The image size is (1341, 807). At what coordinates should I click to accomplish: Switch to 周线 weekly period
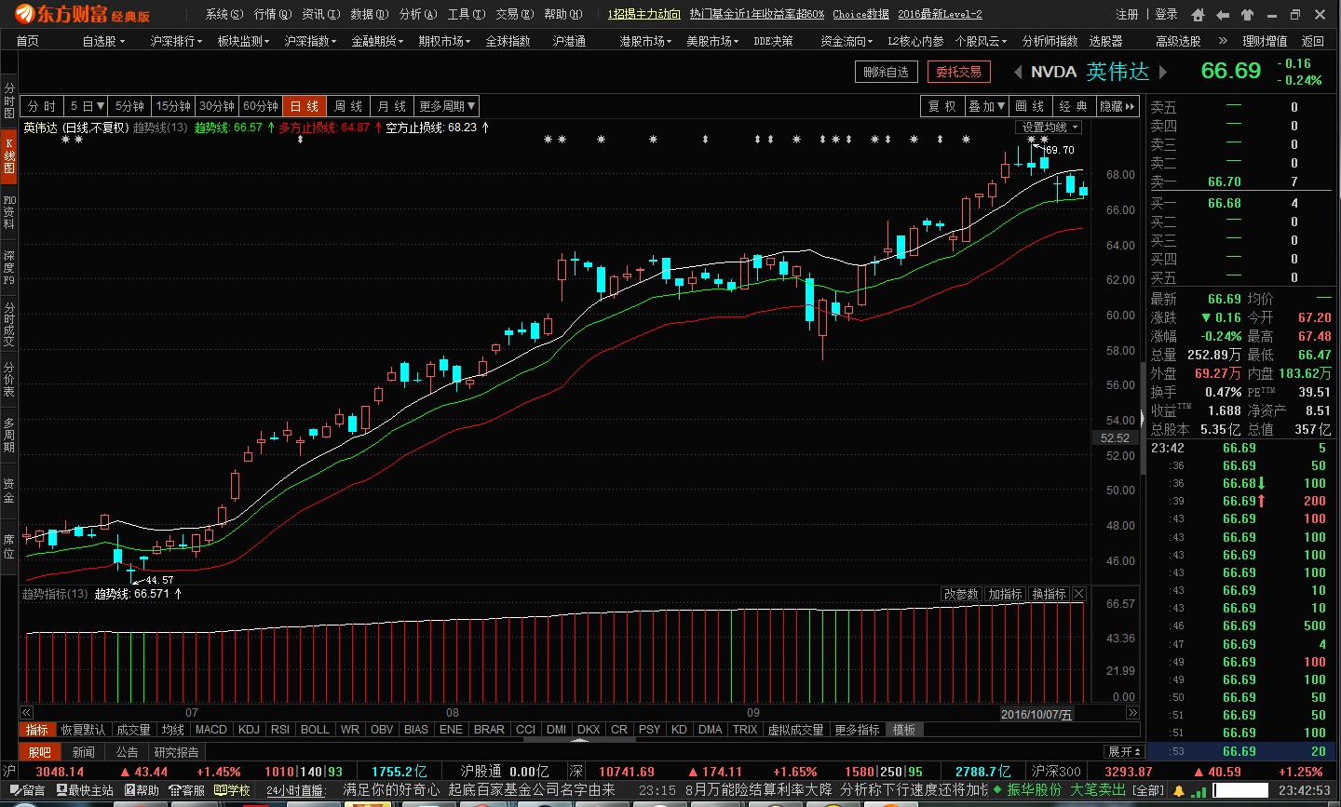tap(348, 106)
